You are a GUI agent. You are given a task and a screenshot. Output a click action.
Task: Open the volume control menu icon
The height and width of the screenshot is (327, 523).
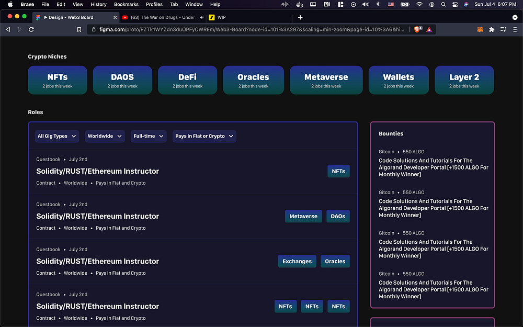366,4
